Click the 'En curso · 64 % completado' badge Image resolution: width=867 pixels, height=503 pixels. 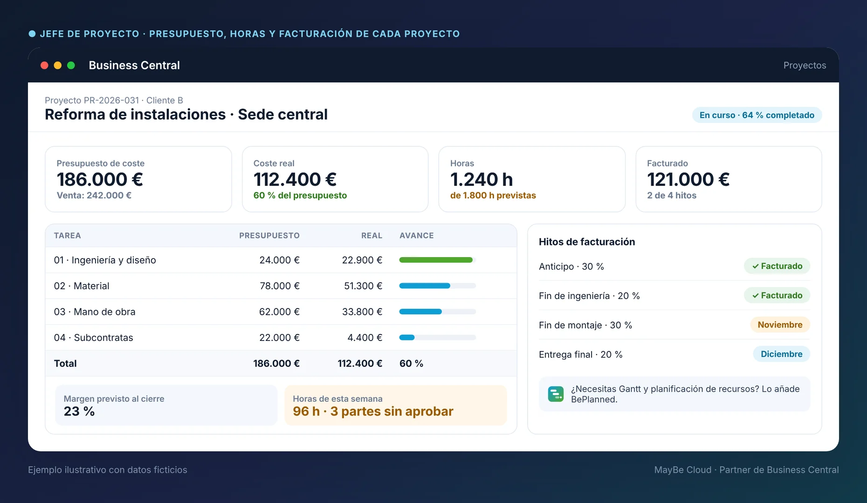[x=757, y=115]
